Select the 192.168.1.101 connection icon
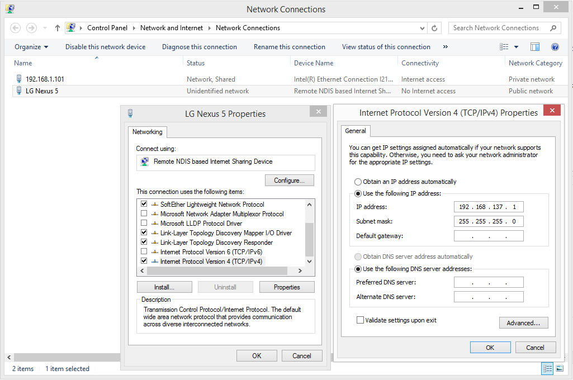 [19, 79]
